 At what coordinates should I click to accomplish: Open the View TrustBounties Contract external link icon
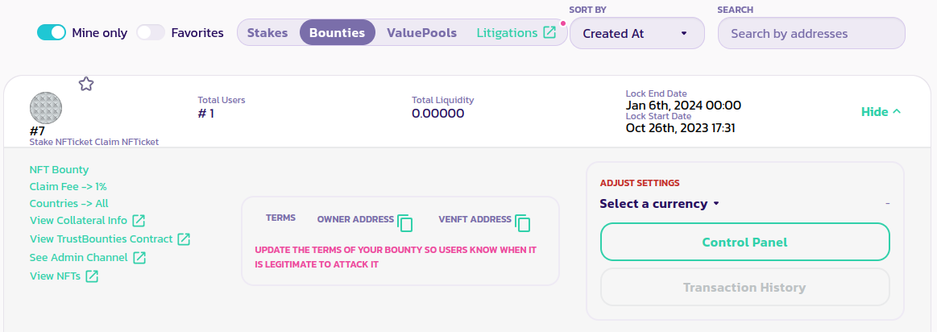pos(184,239)
